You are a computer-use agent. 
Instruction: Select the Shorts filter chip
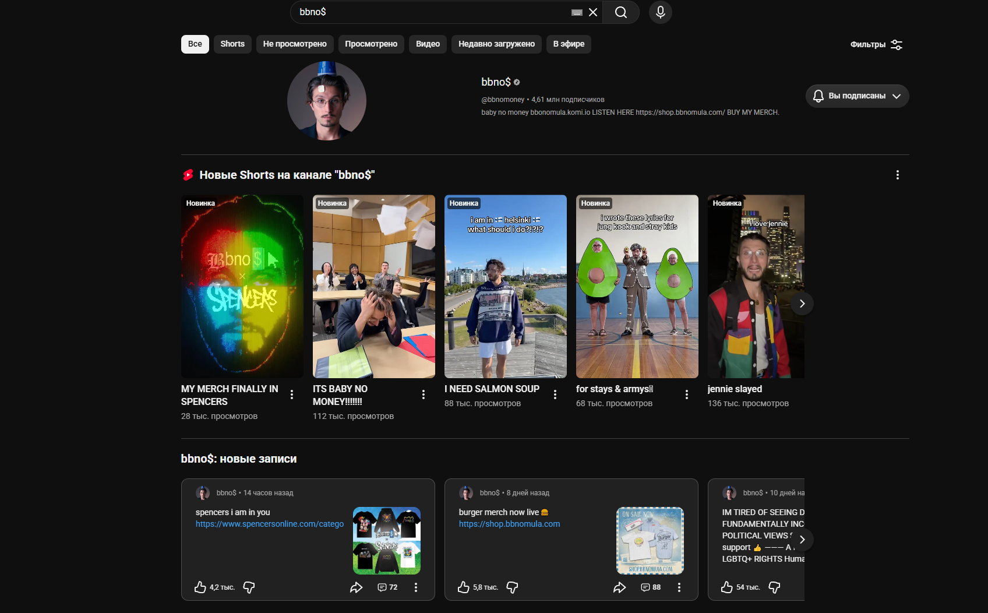(232, 44)
